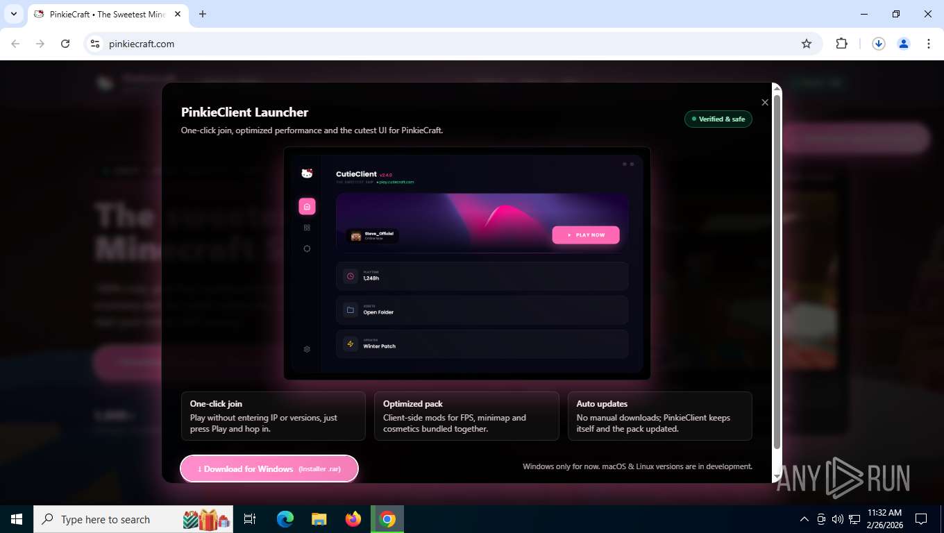Image resolution: width=944 pixels, height=533 pixels.
Task: Click the One-click join feature card
Action: coord(273,416)
